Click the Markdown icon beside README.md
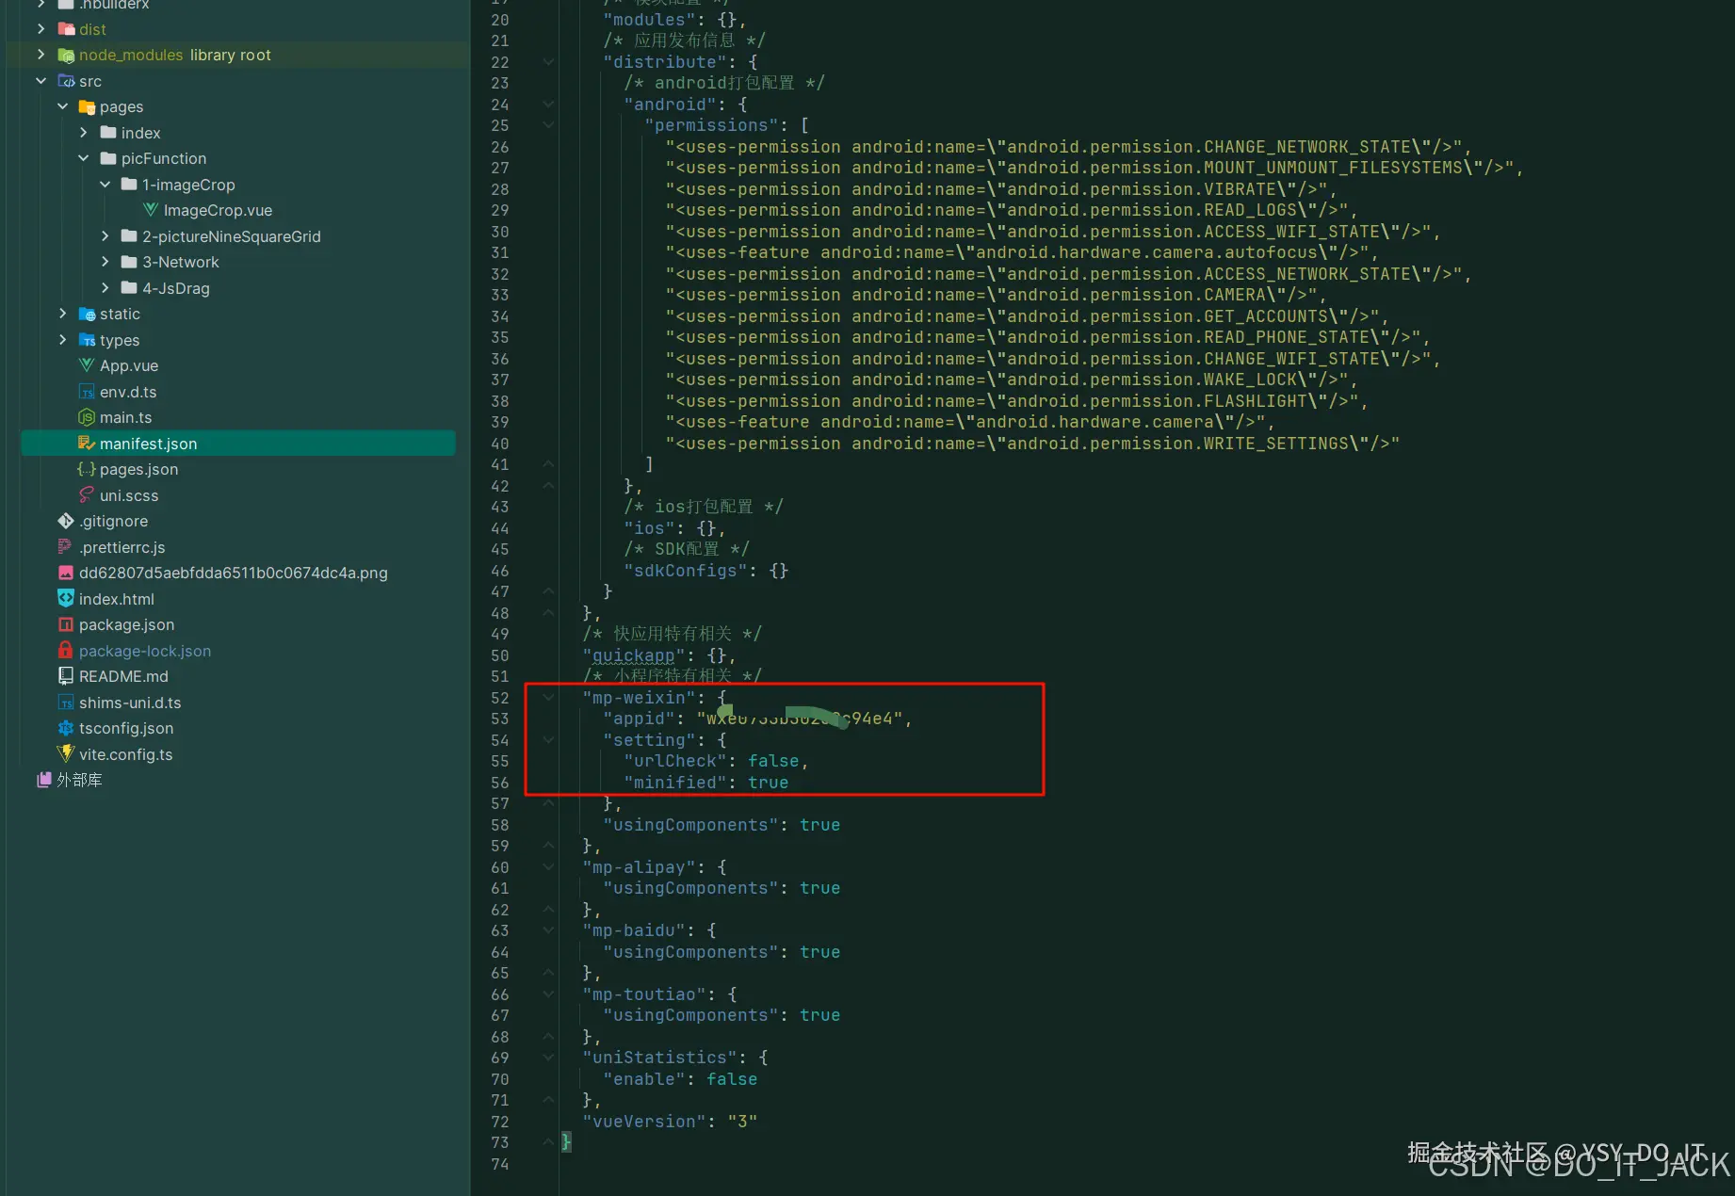1735x1196 pixels. click(66, 676)
